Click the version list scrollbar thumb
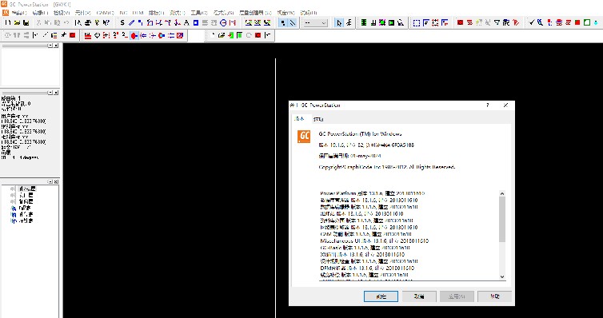Screen dimensions: 603x318 502,220
